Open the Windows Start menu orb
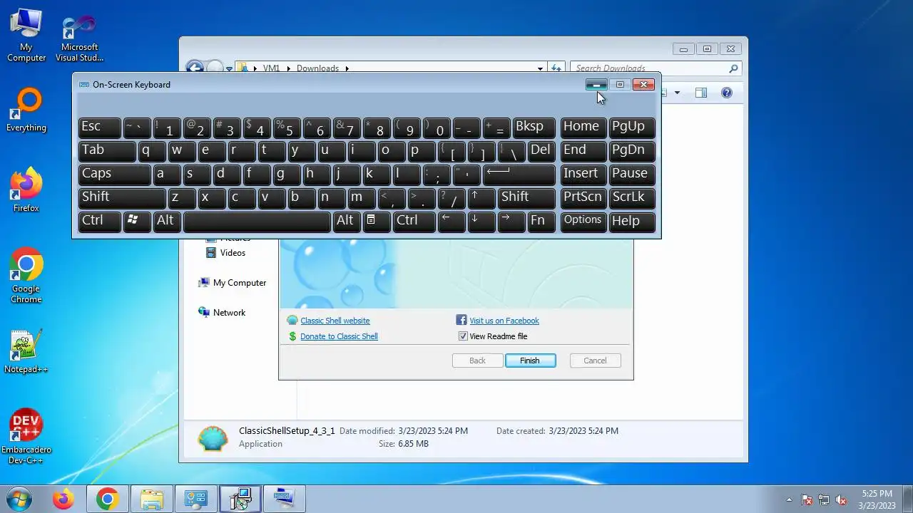This screenshot has height=513, width=913. pos(18,499)
